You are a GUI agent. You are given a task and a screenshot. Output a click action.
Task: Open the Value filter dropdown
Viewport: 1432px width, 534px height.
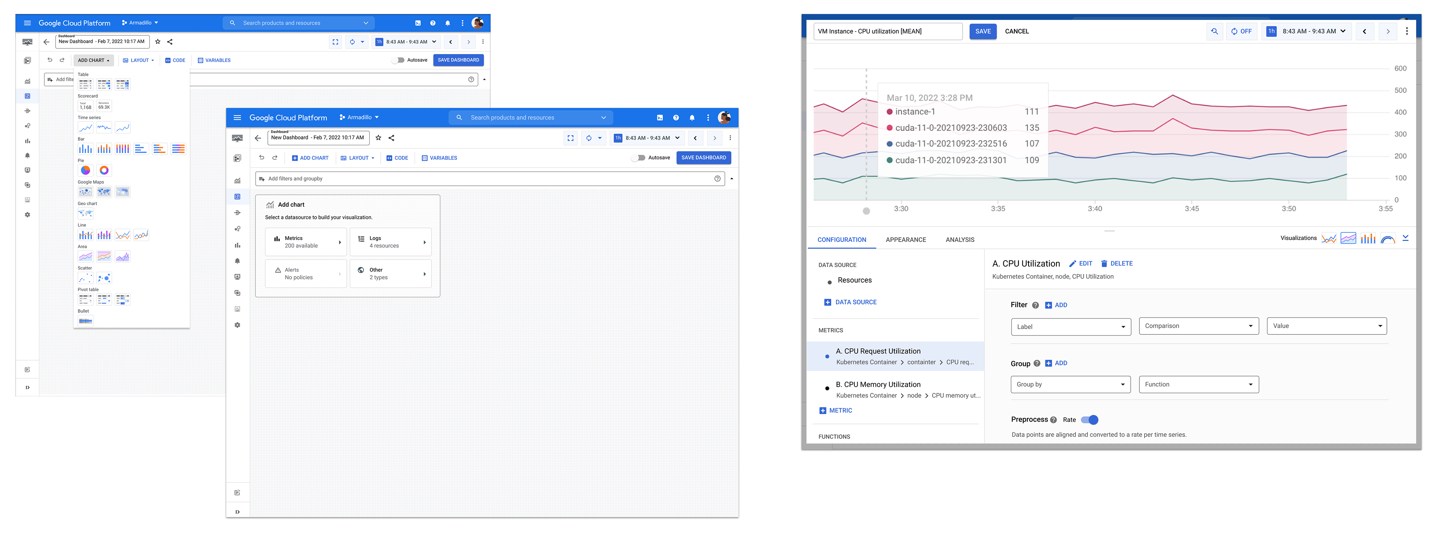tap(1326, 326)
